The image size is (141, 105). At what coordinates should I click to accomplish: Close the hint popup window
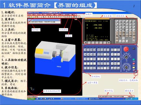pos(59,20)
